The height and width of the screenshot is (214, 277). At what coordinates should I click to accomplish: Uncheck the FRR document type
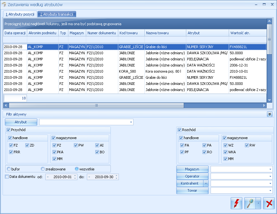[11, 152]
